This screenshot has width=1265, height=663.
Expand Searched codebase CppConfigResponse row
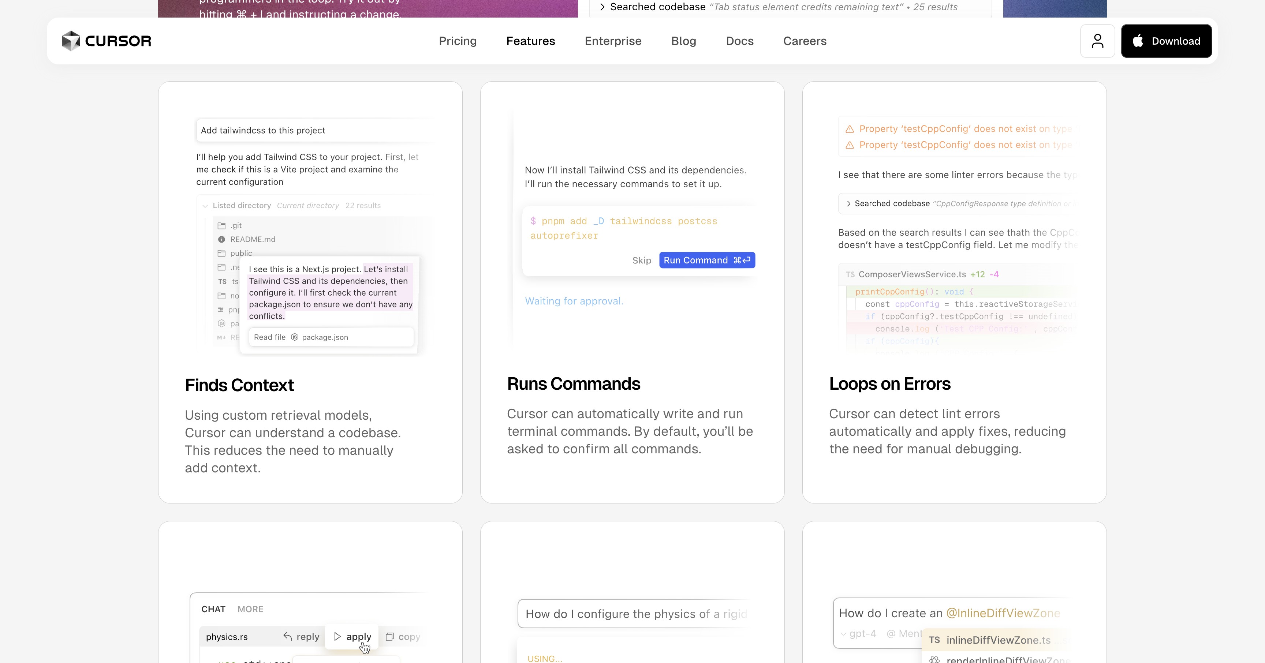point(848,204)
